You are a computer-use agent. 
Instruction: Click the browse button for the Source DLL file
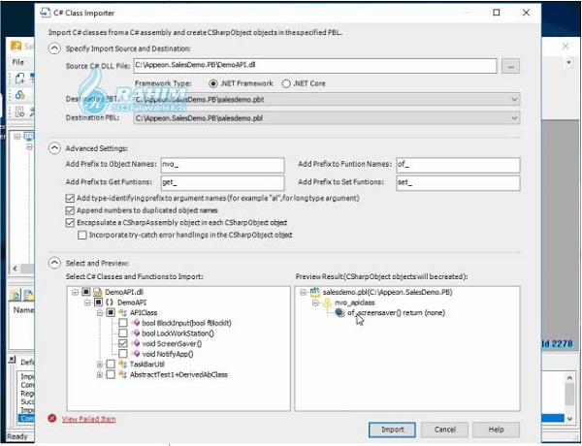[510, 66]
